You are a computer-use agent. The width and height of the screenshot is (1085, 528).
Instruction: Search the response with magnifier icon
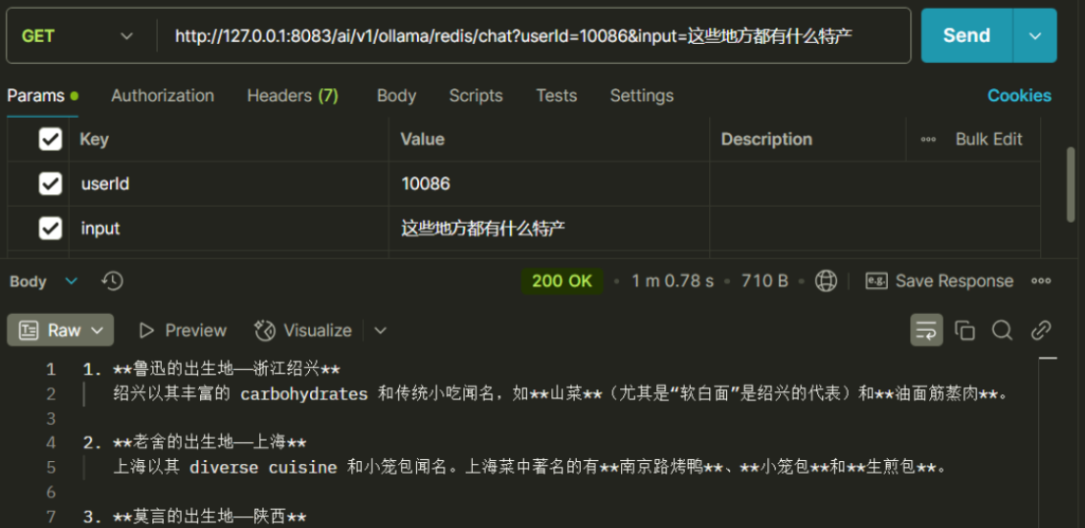coord(1002,331)
